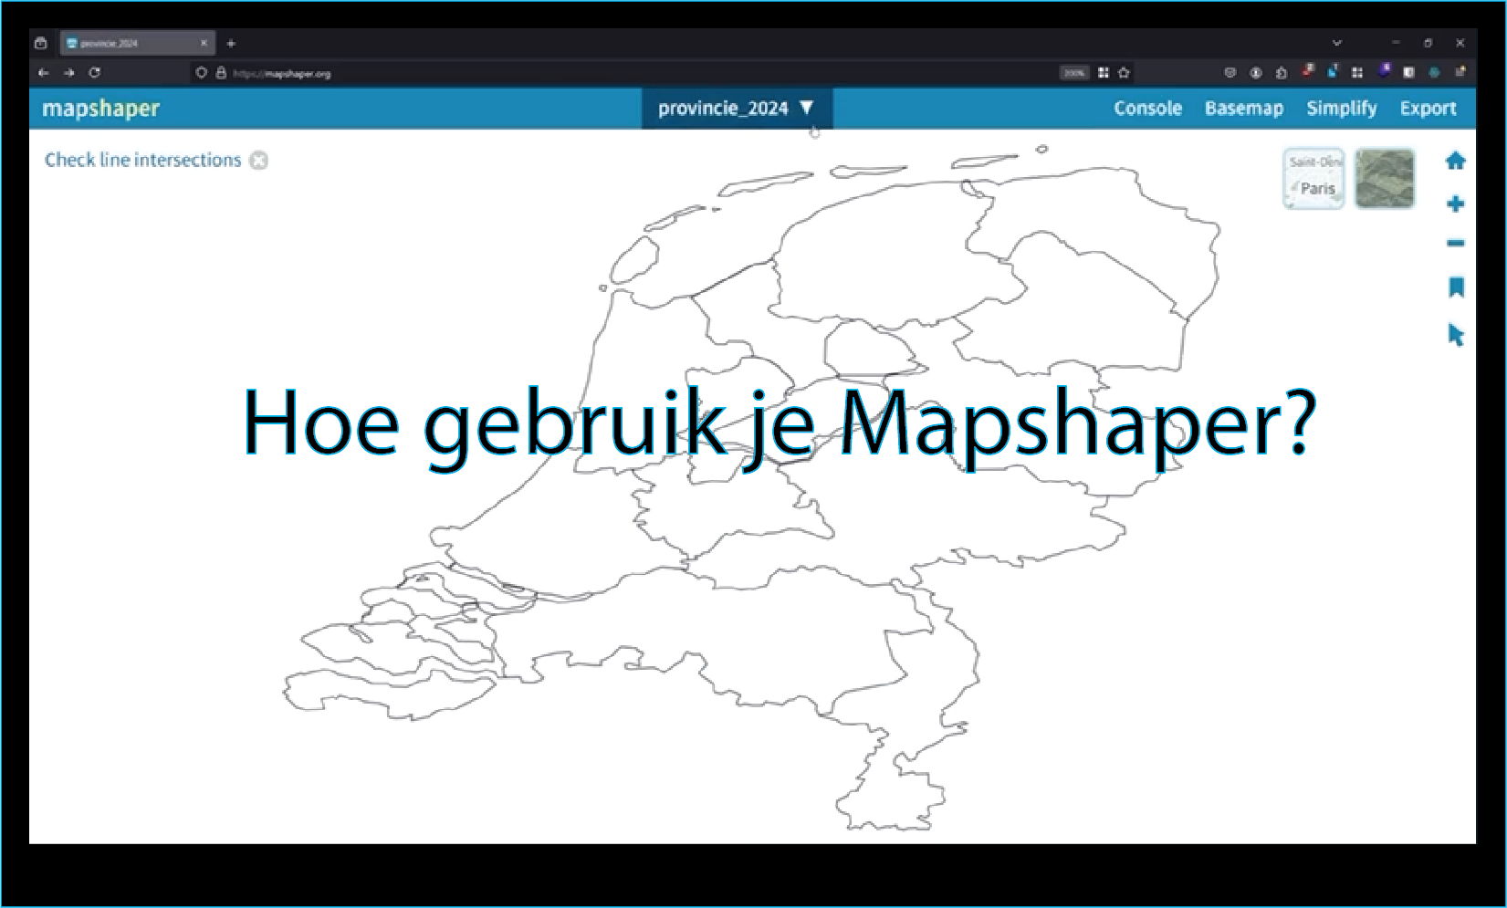
Task: Open a new browser tab
Action: [231, 43]
